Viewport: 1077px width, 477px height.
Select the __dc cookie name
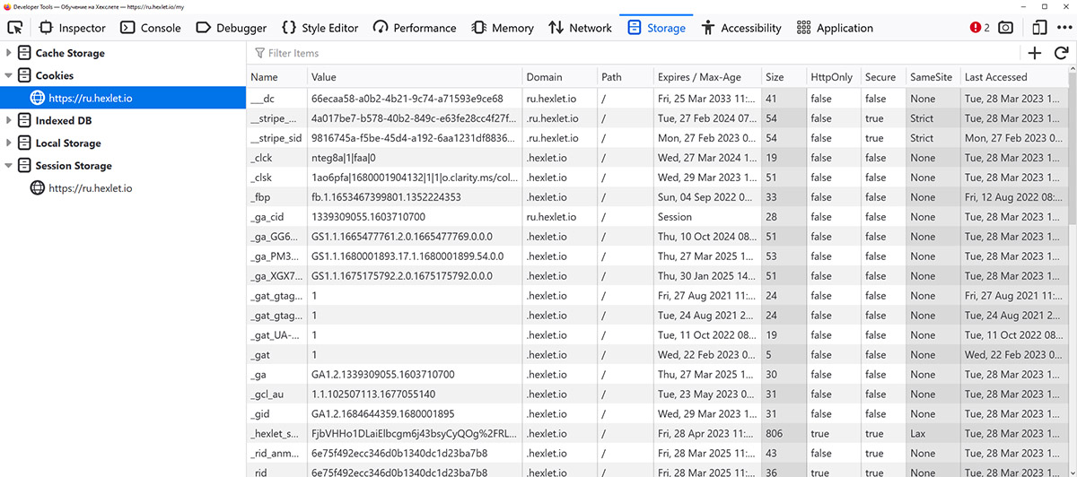coord(263,99)
